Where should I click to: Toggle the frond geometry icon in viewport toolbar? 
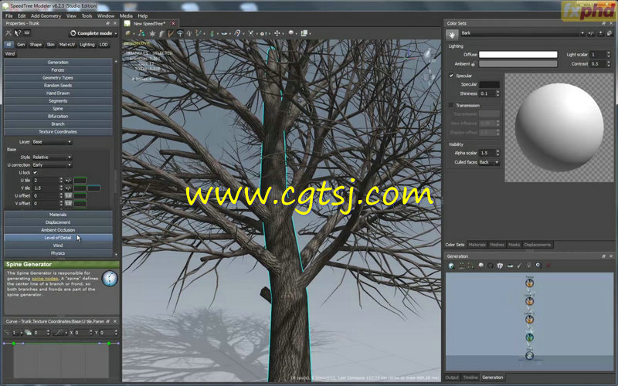click(x=161, y=33)
